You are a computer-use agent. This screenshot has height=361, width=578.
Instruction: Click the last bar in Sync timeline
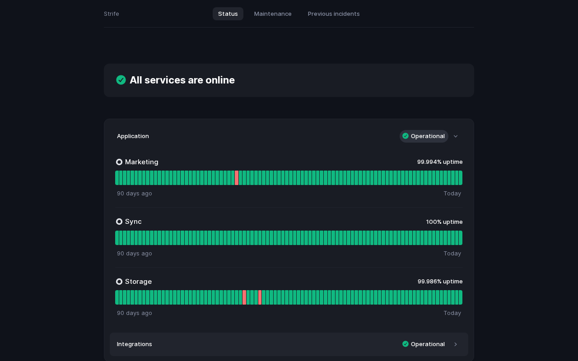[x=460, y=238]
